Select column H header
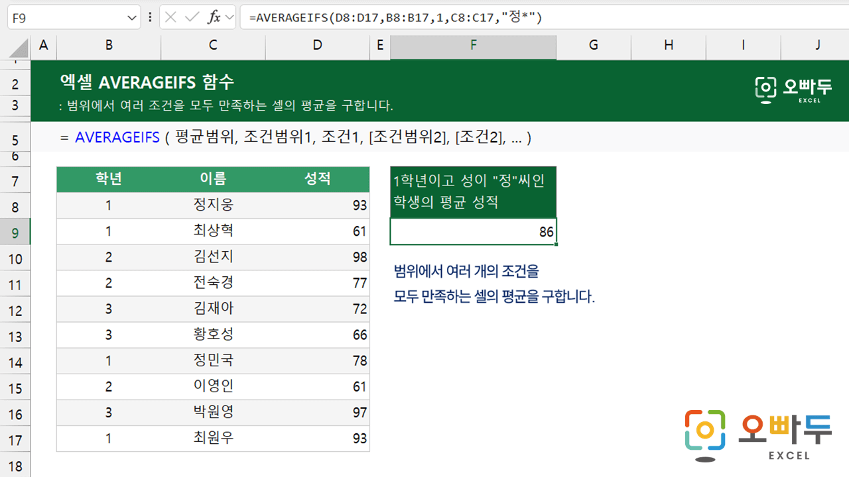This screenshot has height=477, width=849. (x=669, y=45)
